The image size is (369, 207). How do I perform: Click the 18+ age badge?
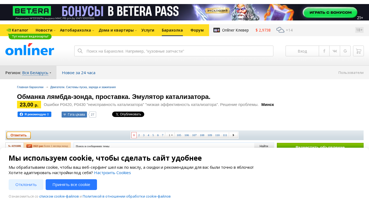(x=359, y=30)
